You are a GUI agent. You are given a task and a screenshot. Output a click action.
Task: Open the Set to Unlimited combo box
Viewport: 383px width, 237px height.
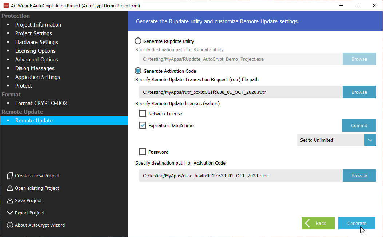331,140
